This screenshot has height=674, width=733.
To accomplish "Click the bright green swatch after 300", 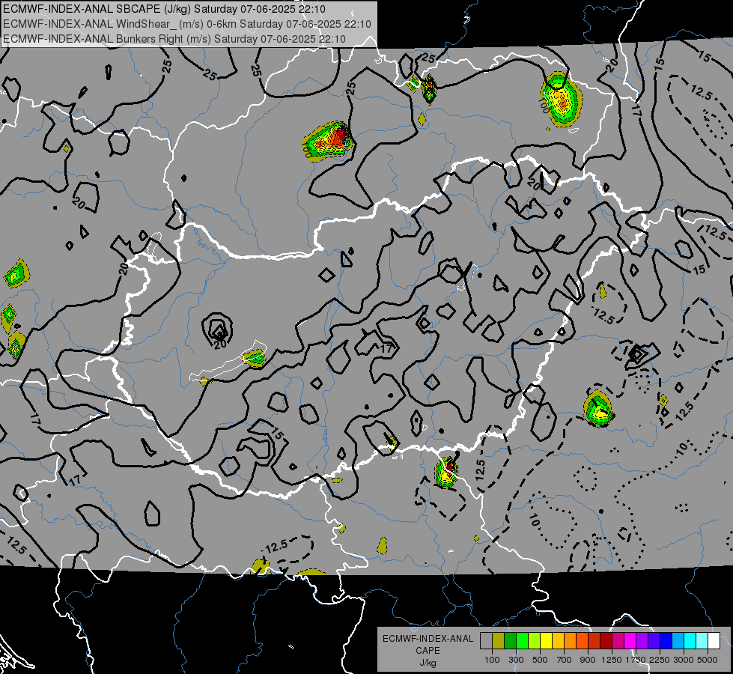I will [x=522, y=640].
